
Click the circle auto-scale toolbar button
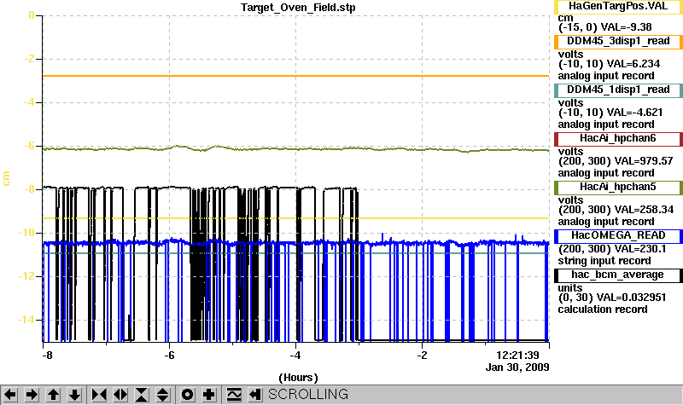[187, 395]
